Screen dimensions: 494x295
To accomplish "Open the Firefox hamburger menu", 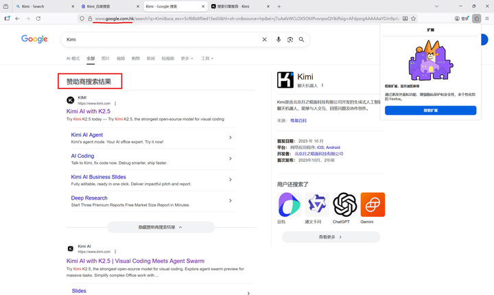I will coord(487,19).
